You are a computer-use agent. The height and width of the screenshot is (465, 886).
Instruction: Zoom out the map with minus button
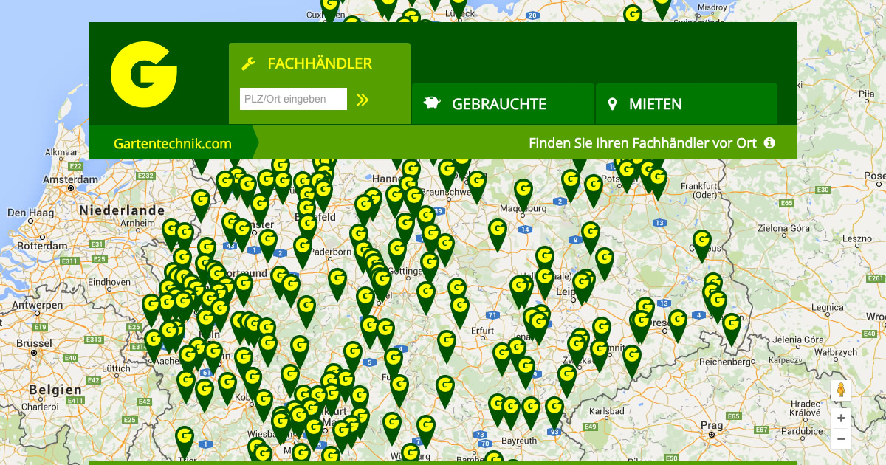[841, 438]
